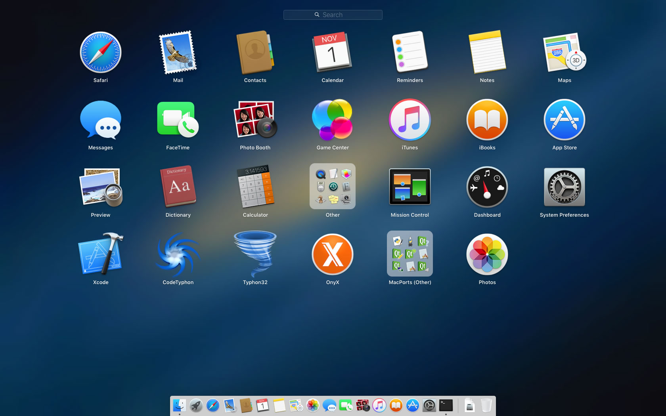Launch the Calculator app
This screenshot has height=416, width=666.
255,187
